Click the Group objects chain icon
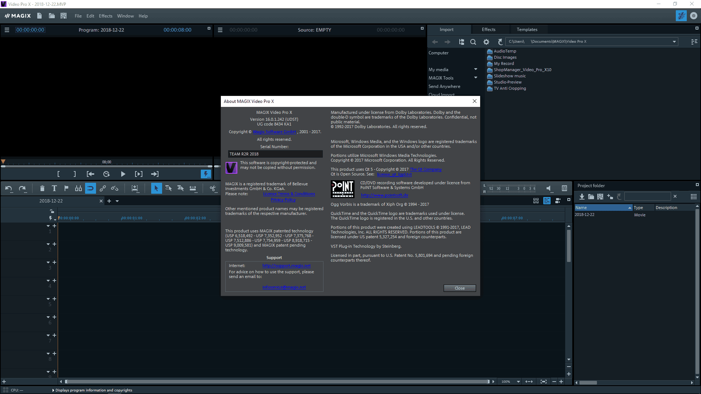The image size is (701, 394). click(103, 188)
